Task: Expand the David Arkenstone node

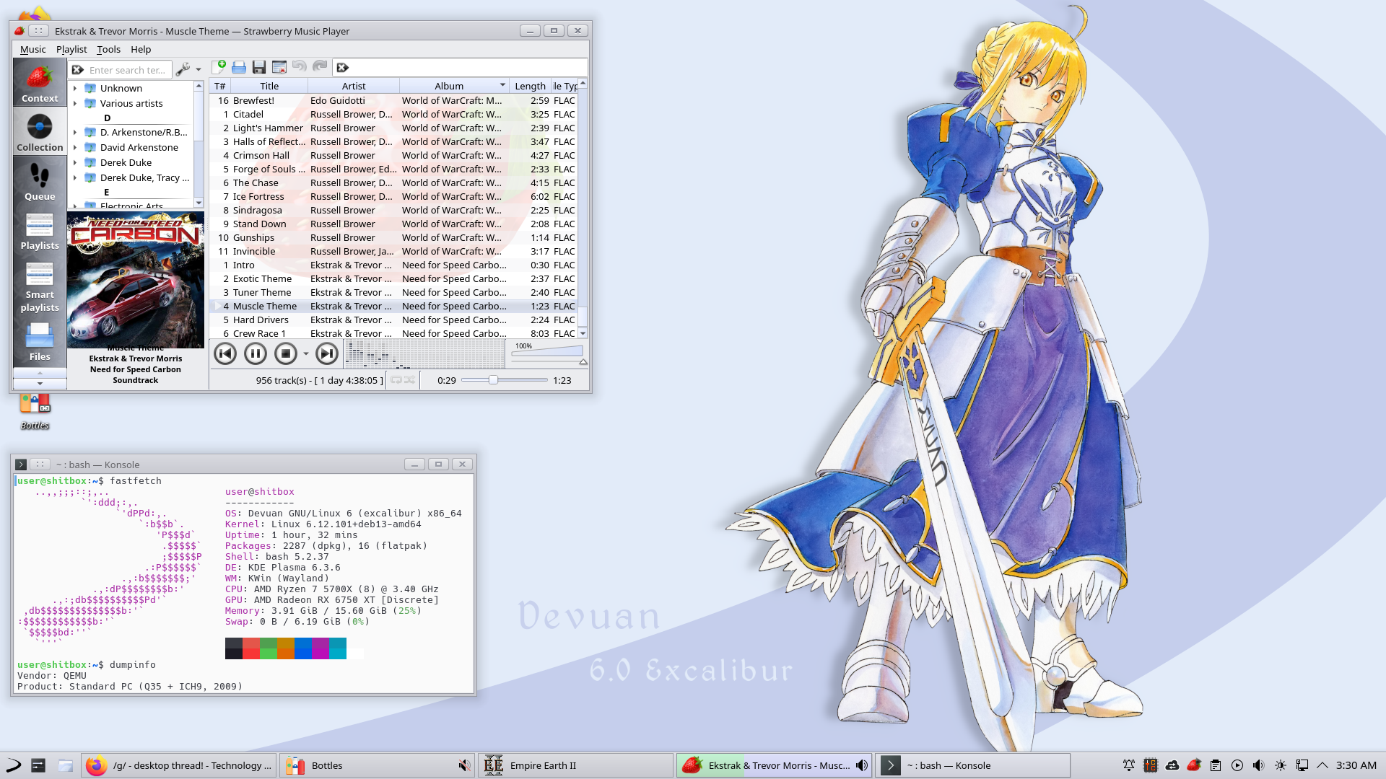Action: pyautogui.click(x=75, y=147)
